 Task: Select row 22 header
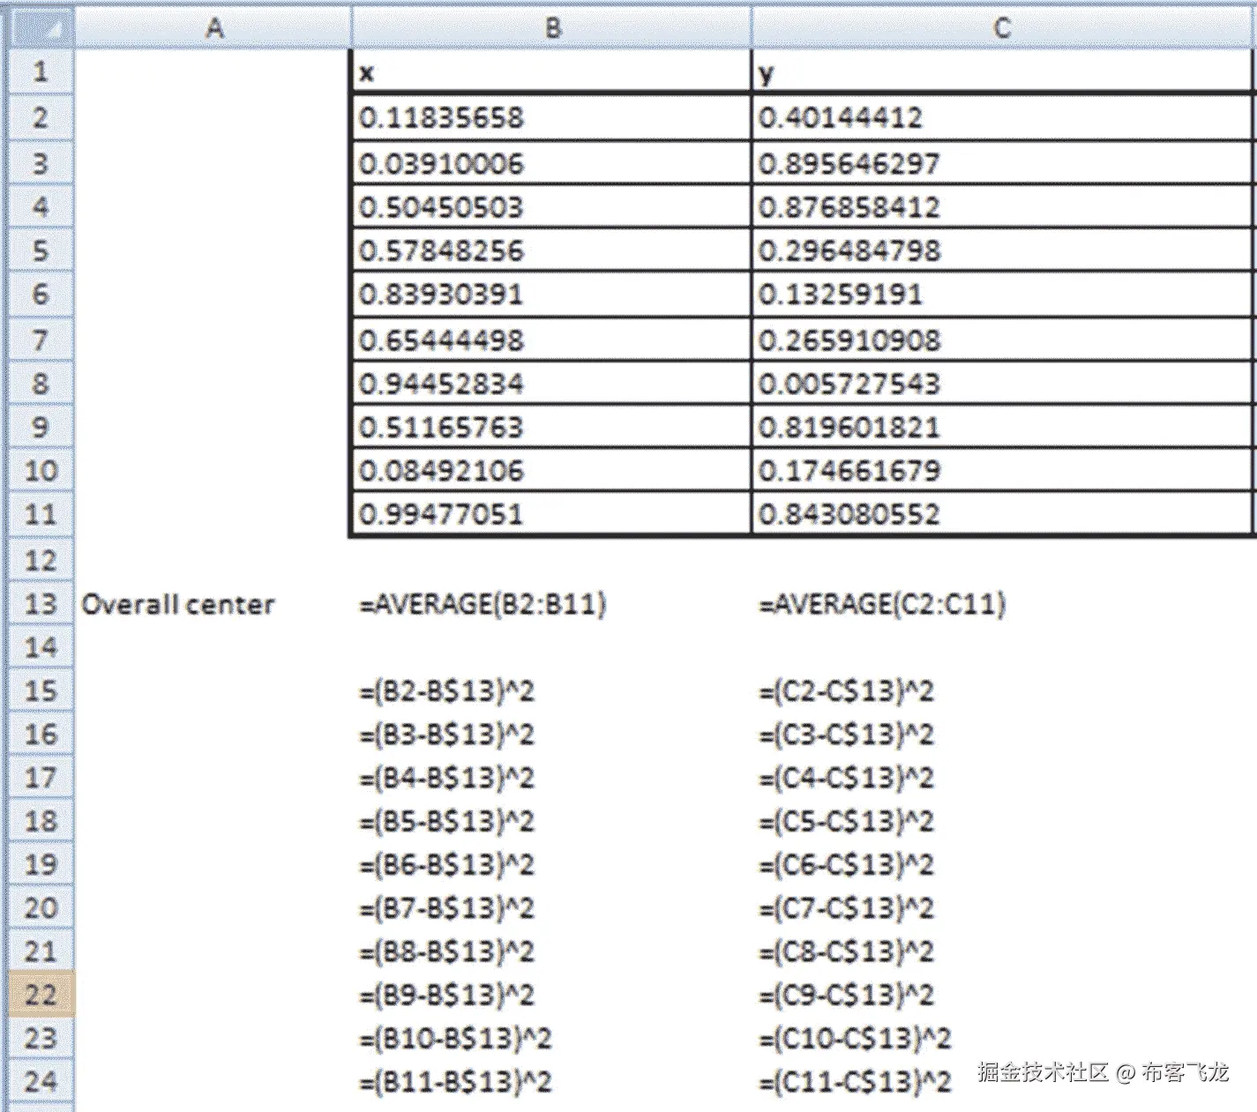pos(39,995)
